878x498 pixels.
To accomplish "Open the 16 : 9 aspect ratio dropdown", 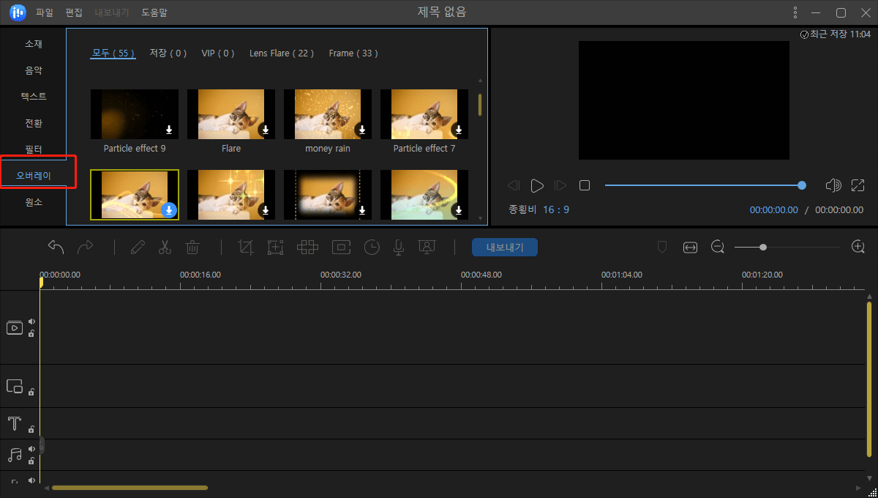I will point(555,209).
